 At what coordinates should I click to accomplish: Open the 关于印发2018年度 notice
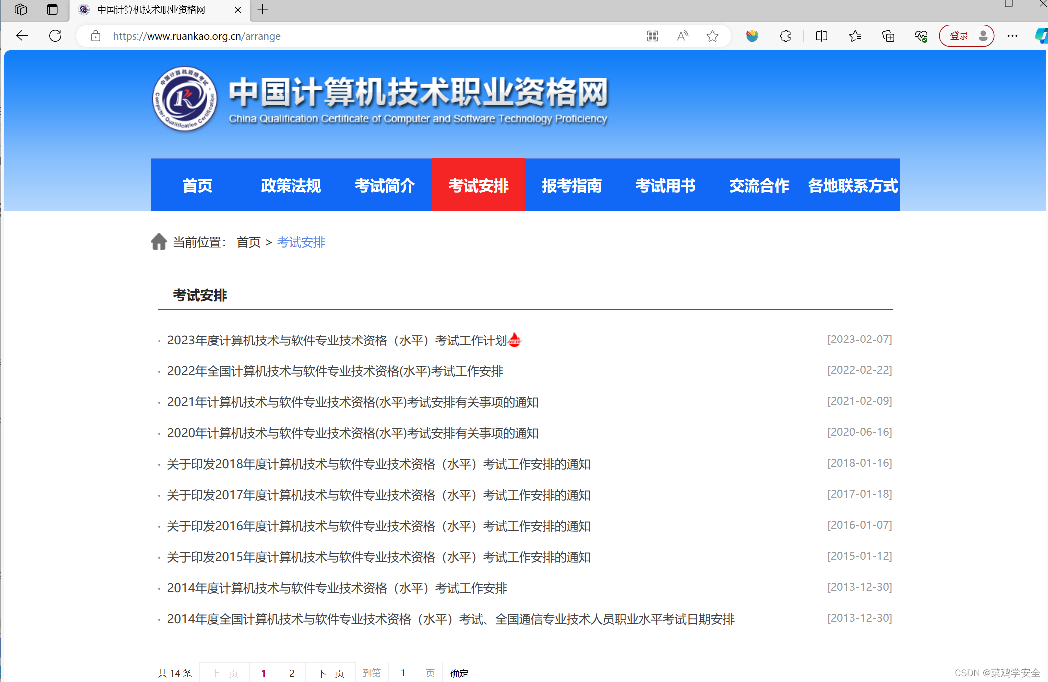379,464
